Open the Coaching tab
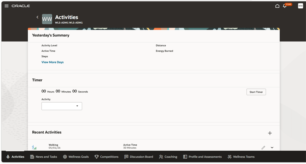 [x=168, y=157]
